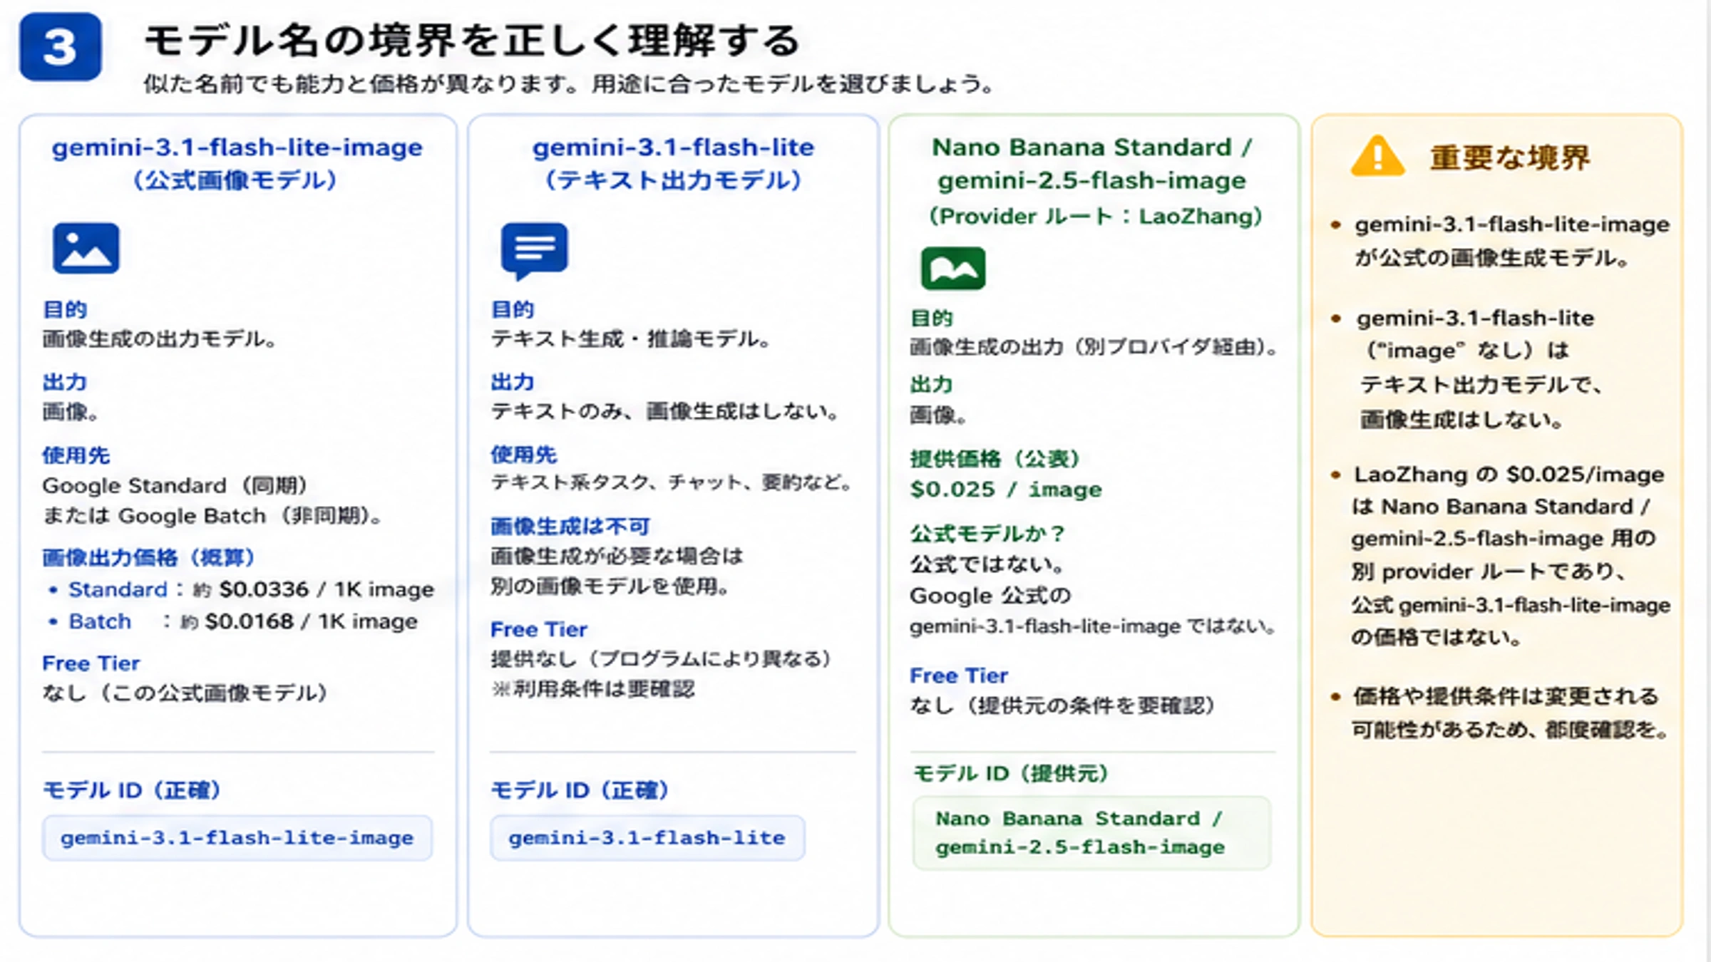Viewport: 1711px width, 962px height.
Task: Click the green image icon in Nano Banana card
Action: point(953,269)
